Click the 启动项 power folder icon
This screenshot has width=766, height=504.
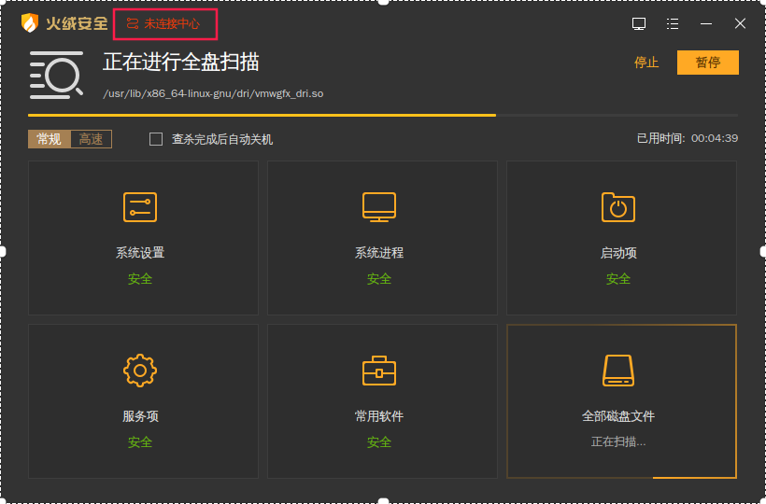[618, 207]
